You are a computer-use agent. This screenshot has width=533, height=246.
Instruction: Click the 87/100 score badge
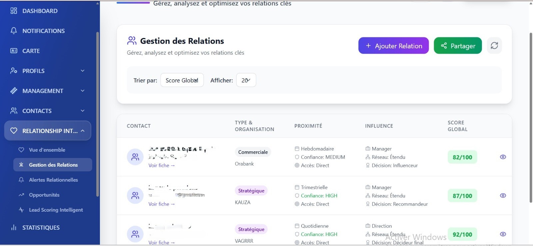tap(462, 196)
